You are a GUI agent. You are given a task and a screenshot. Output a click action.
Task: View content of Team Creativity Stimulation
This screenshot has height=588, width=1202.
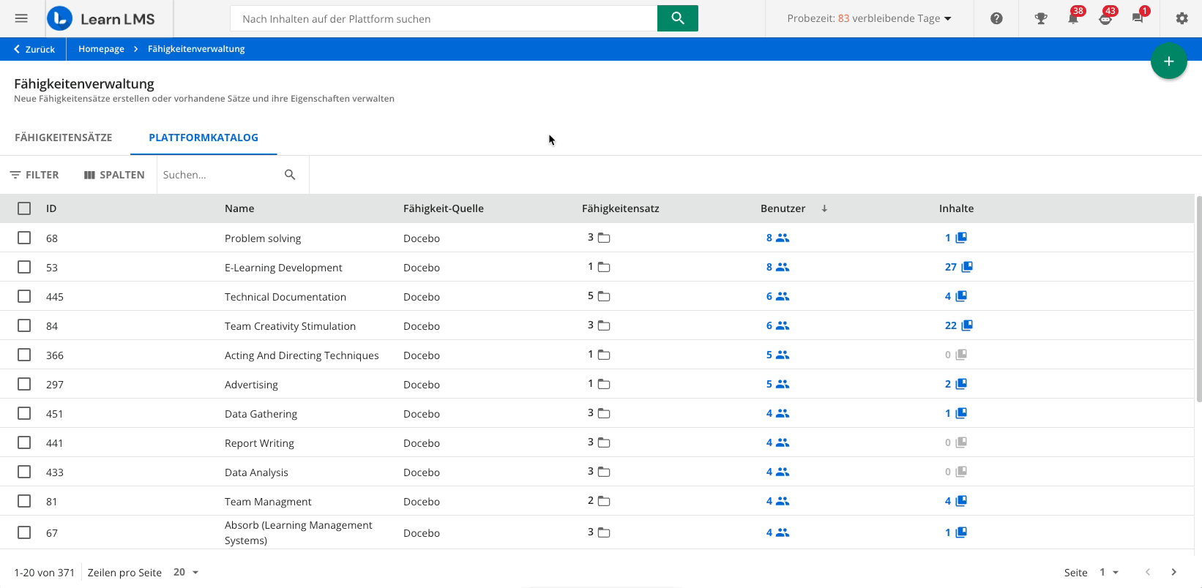coord(958,325)
